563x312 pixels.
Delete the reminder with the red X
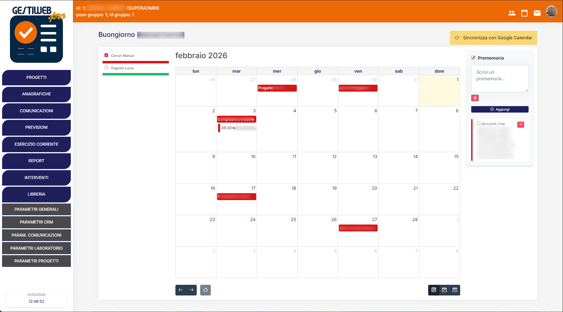coord(521,124)
